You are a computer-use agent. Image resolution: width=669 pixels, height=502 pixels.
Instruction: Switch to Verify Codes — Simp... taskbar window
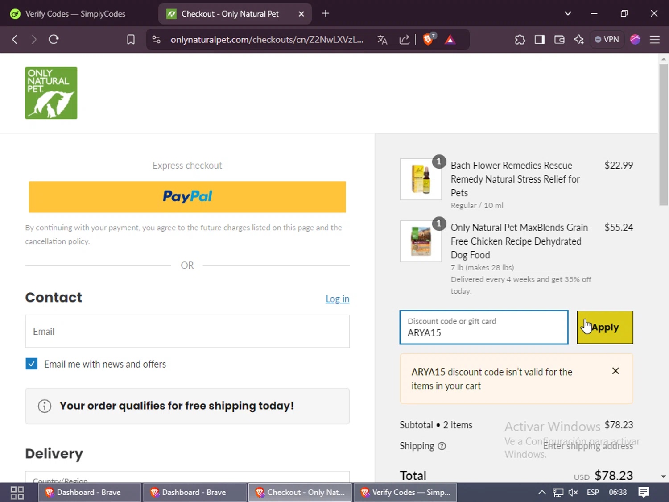(405, 493)
